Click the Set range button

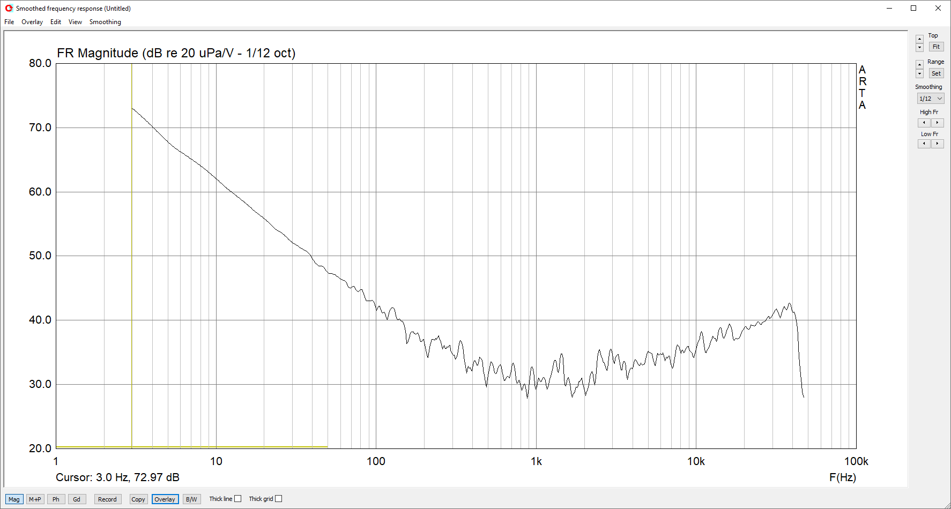click(936, 73)
